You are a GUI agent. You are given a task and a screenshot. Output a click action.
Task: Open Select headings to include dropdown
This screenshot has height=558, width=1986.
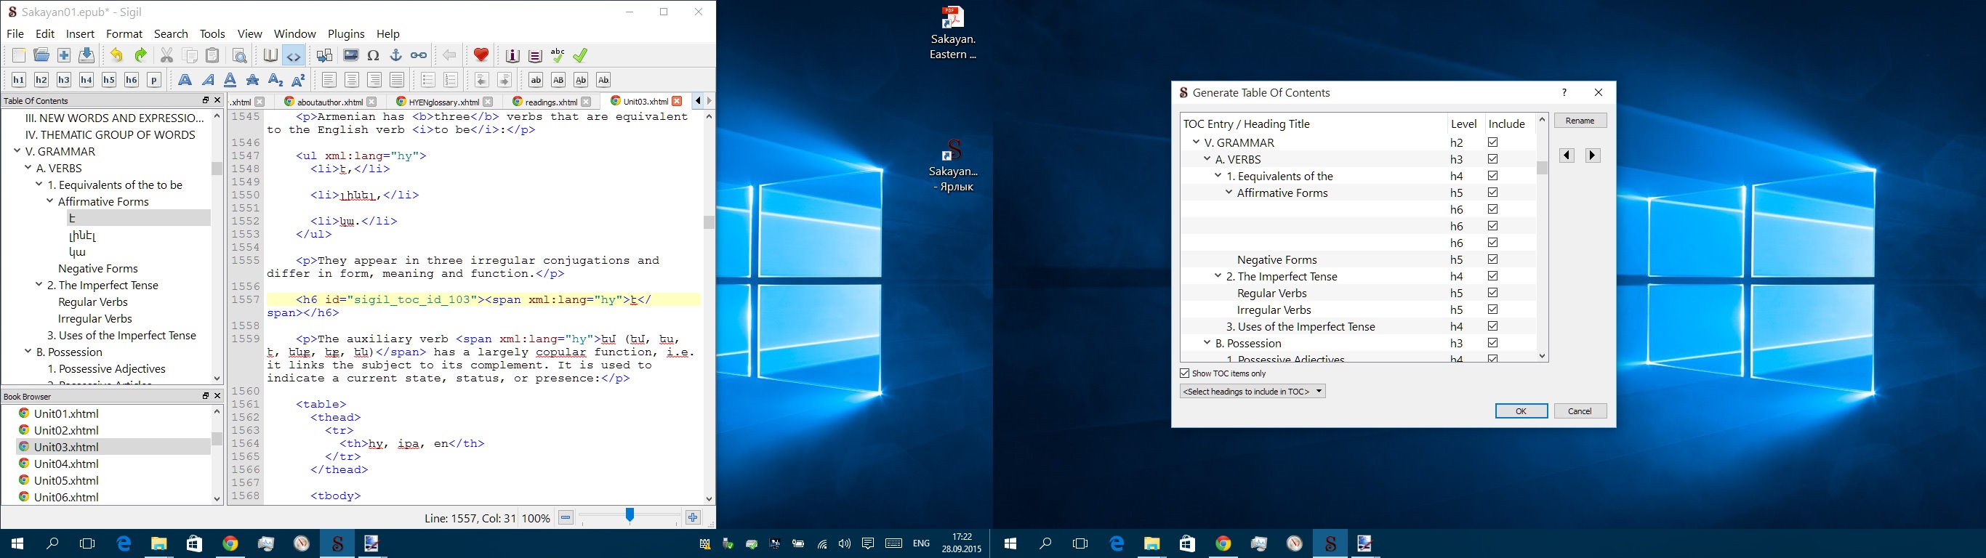1252,392
